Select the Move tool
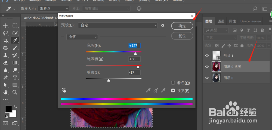 coord(5,26)
